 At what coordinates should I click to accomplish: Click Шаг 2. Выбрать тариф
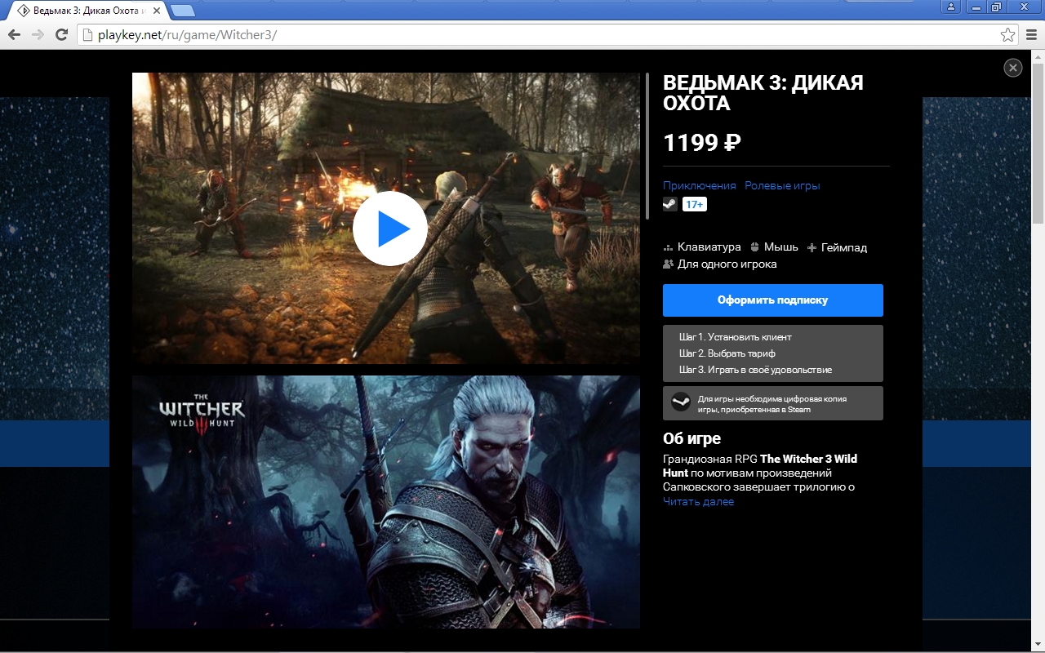pyautogui.click(x=727, y=353)
